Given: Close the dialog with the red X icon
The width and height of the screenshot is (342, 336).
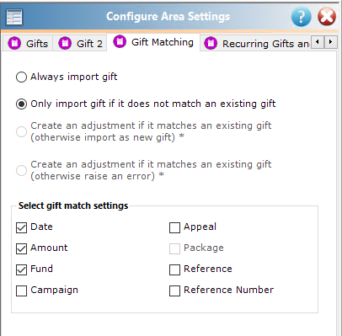Looking at the screenshot, I should 327,17.
